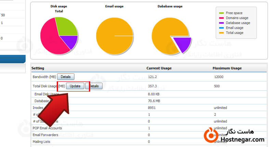Open Details next to Bandwidth (MB)
270x147 pixels.
(x=66, y=77)
